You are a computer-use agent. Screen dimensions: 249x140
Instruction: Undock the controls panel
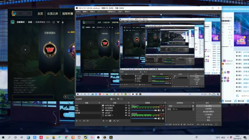pyautogui.click(x=220, y=103)
